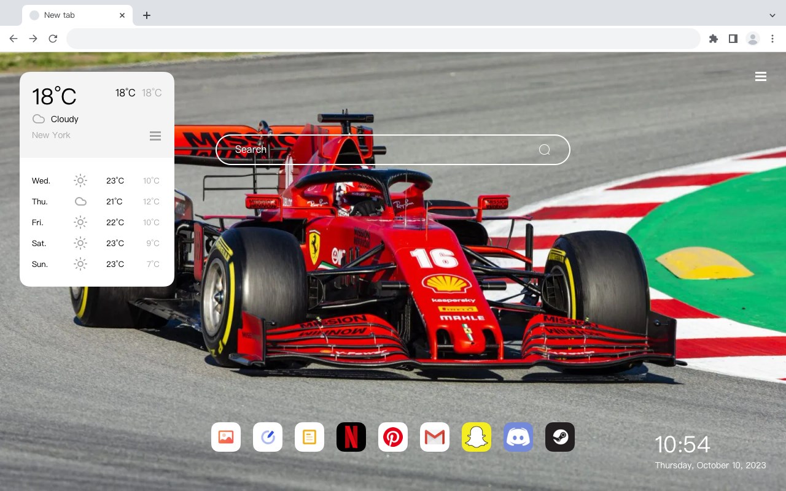This screenshot has width=786, height=491.
Task: Open the Snapchat shortcut
Action: (x=477, y=437)
